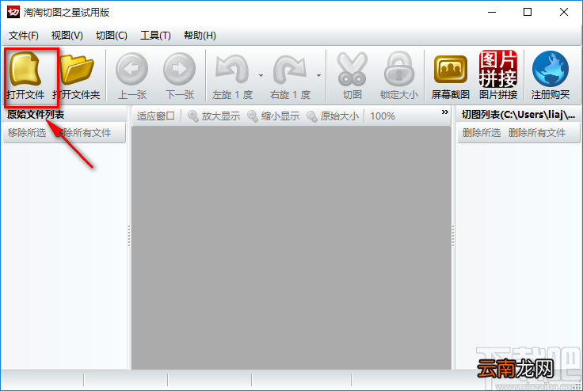
Task: Open the 切图(C) menu
Action: (112, 36)
